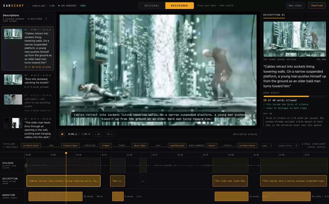
Task: Click '6 of 8 words allowed' text
Action: tap(36, 87)
